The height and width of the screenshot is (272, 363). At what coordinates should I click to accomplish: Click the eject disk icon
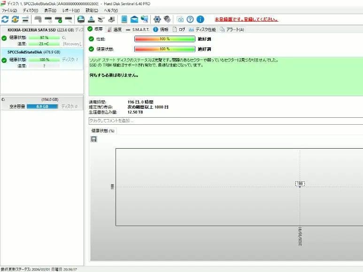coord(91,19)
